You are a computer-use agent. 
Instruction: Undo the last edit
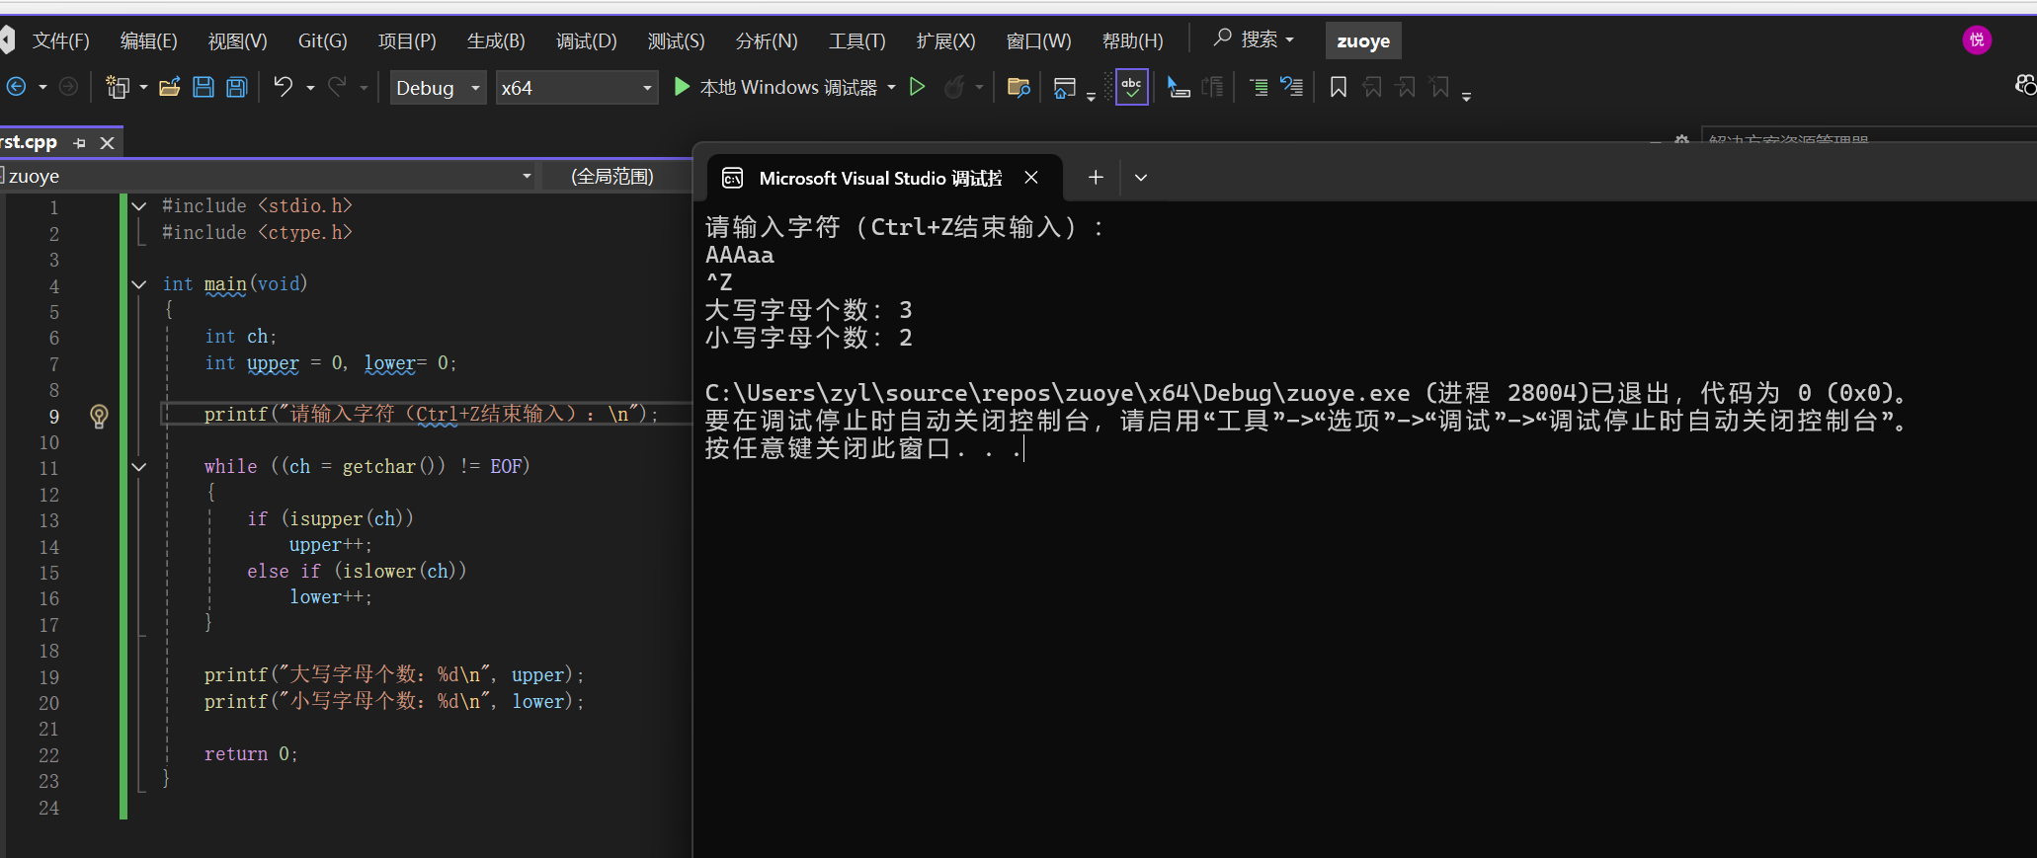[284, 87]
